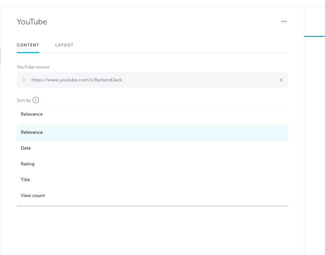Image resolution: width=325 pixels, height=255 pixels.
Task: Click the info icon beside Sort by
Action: click(x=36, y=100)
